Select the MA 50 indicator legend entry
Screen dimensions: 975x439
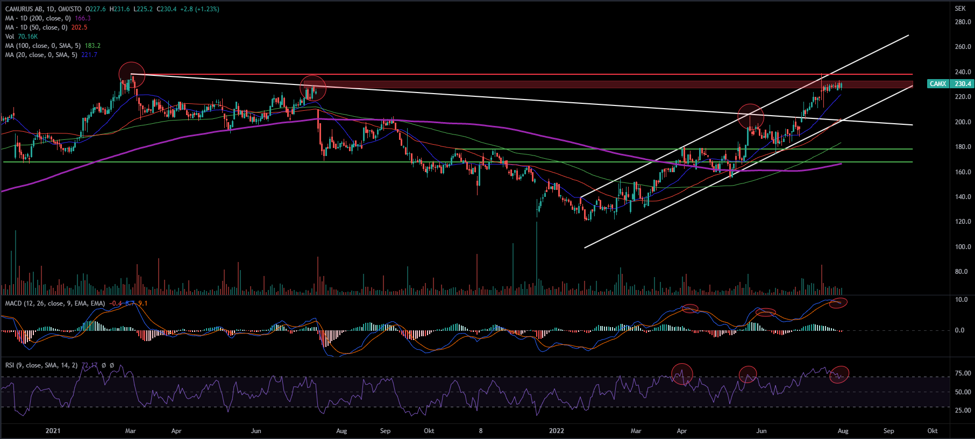tap(36, 27)
